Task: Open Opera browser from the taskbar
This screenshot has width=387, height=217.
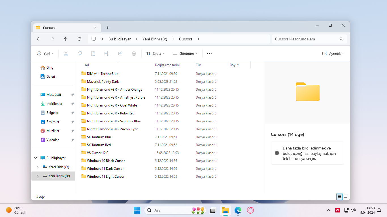Action: [250, 210]
